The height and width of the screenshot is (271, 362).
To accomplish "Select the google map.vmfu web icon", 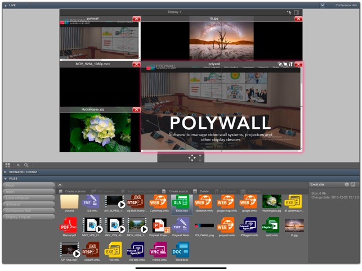I will point(226,202).
